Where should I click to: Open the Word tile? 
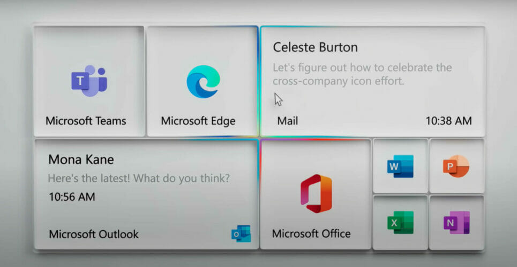pos(400,166)
